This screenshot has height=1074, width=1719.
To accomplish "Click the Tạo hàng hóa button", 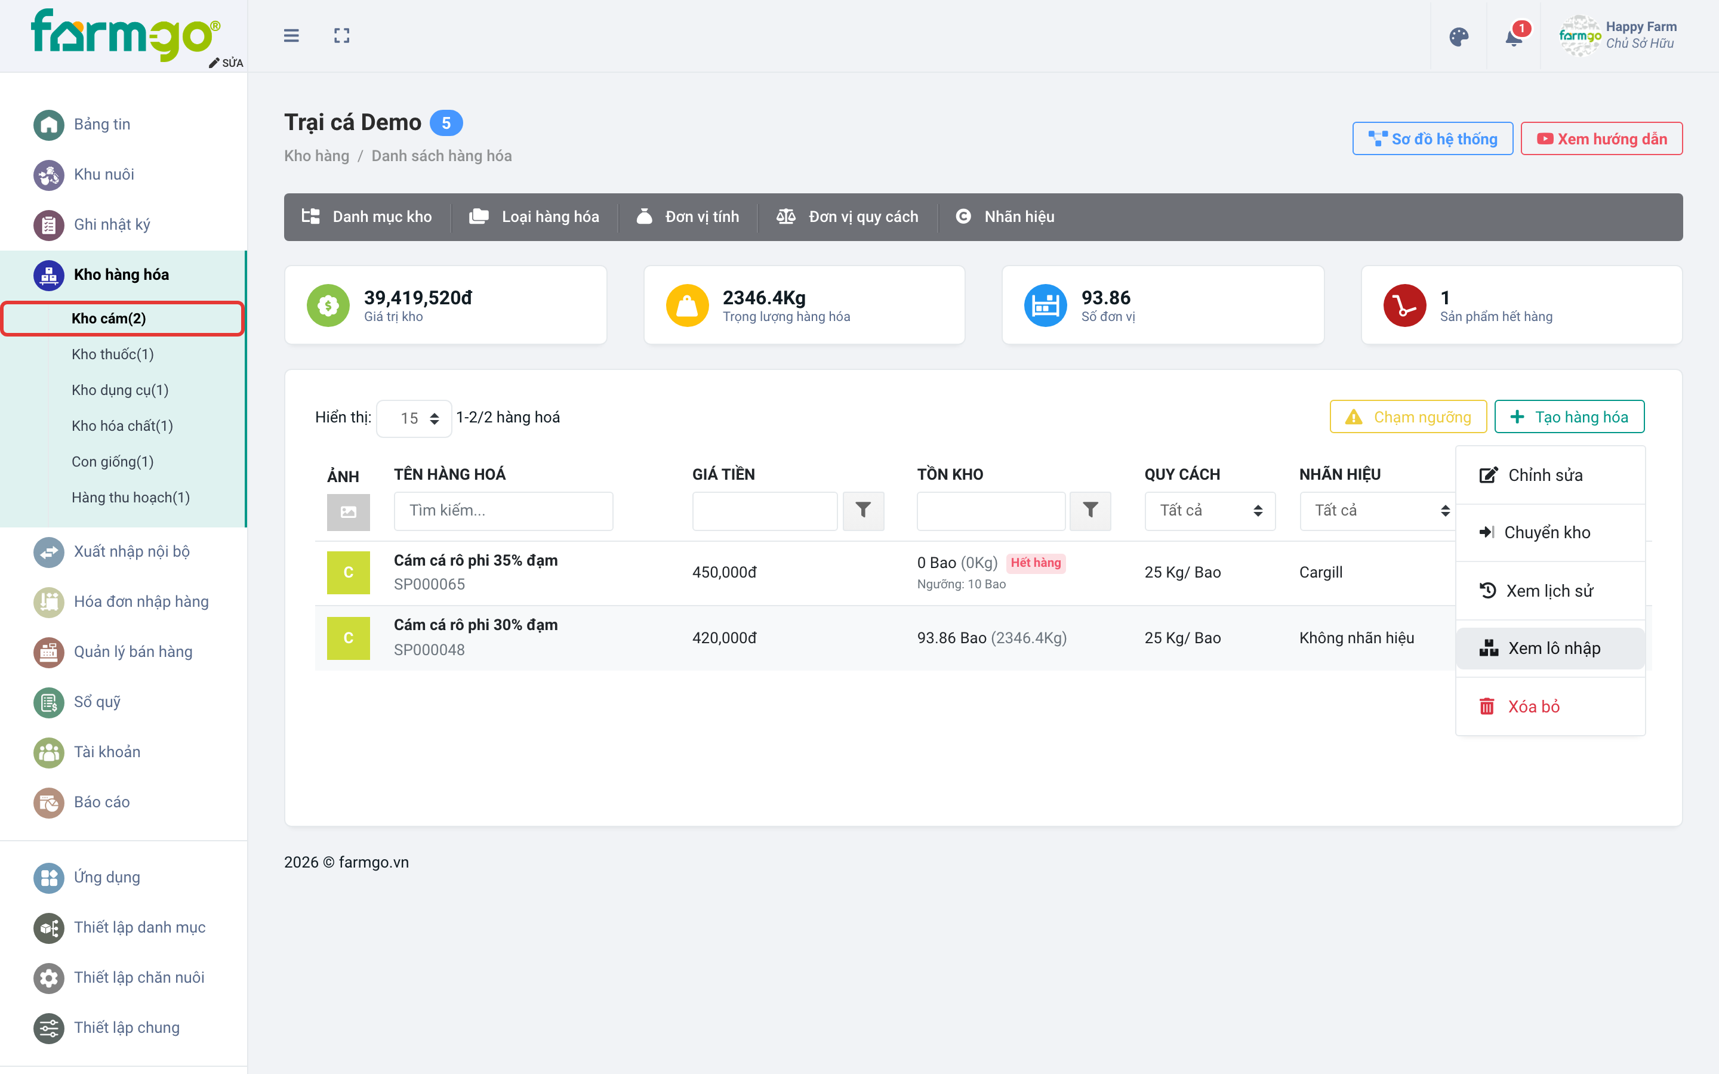I will tap(1569, 417).
